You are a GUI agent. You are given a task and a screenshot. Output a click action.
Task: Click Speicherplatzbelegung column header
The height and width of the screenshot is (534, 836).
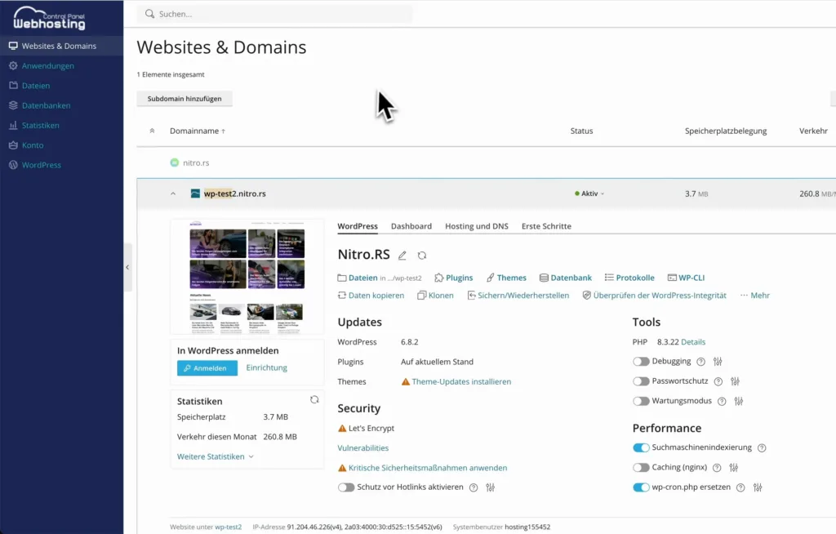726,131
